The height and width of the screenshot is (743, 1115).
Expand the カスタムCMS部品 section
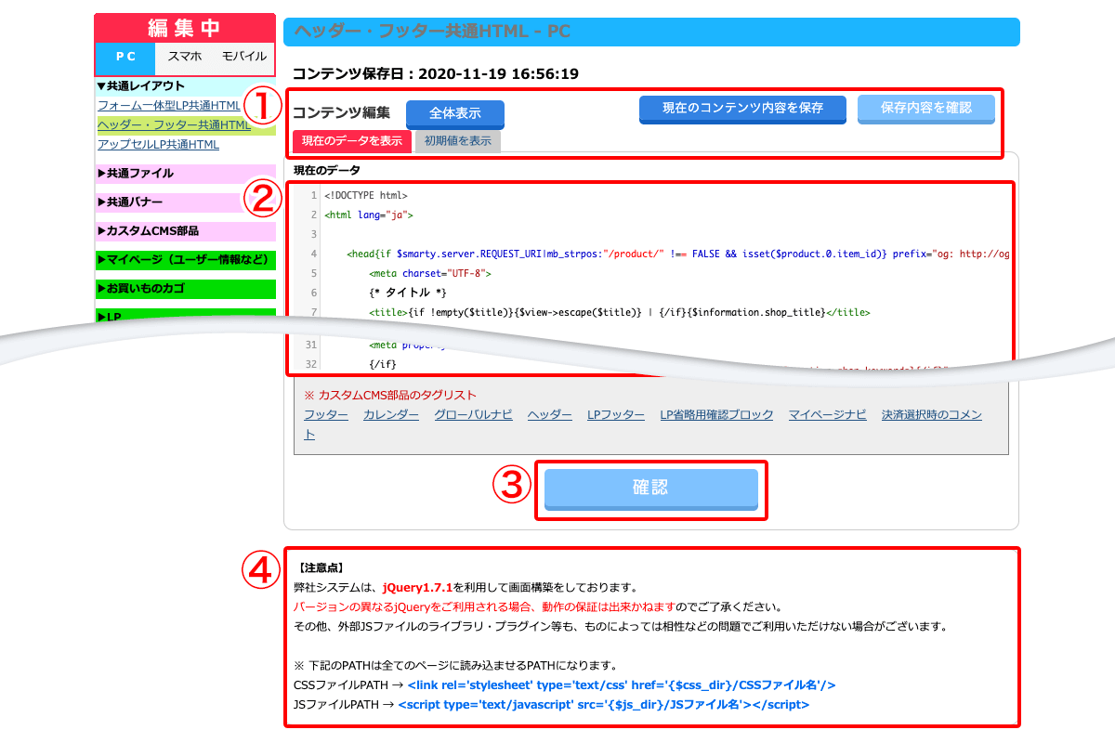(186, 231)
